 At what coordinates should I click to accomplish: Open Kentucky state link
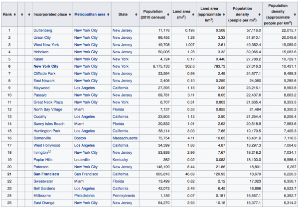[x=120, y=160]
